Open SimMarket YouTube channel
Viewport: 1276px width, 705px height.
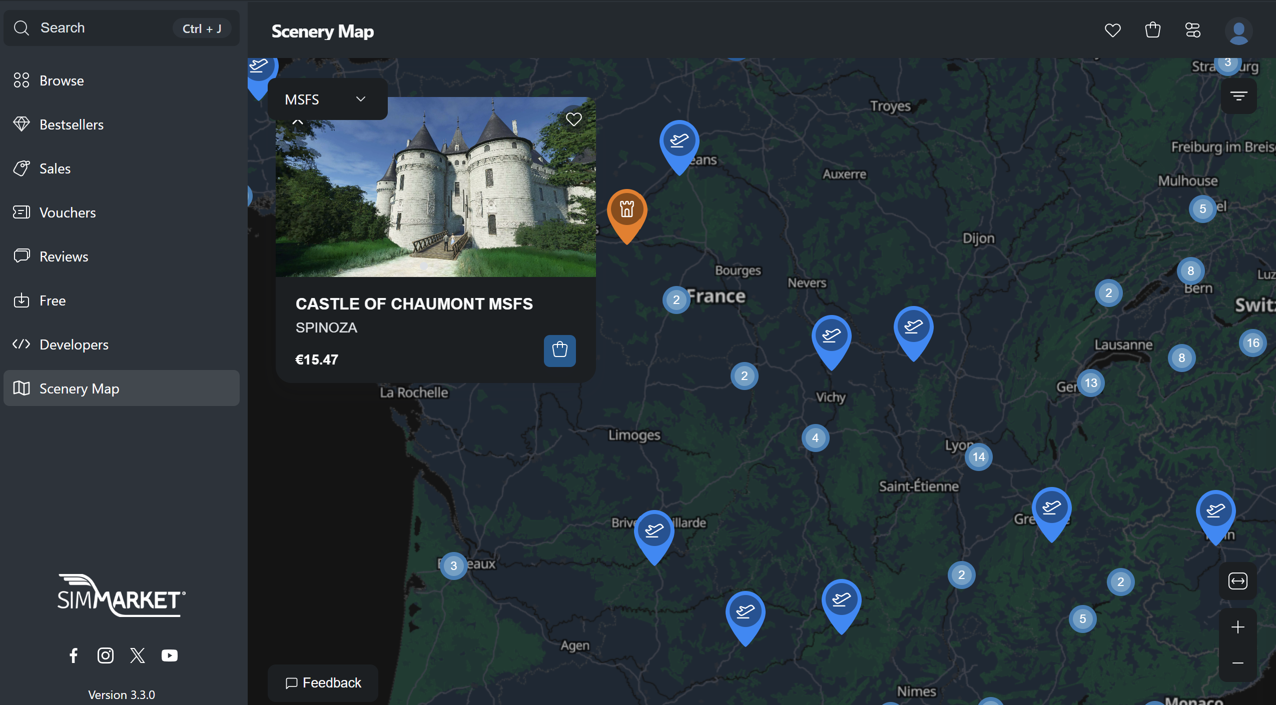point(169,655)
